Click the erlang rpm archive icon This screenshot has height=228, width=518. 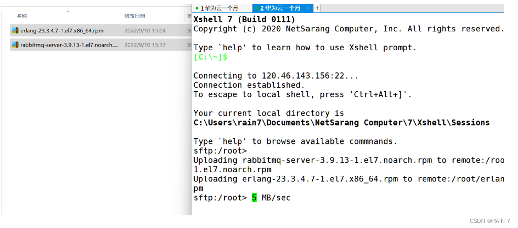15,31
